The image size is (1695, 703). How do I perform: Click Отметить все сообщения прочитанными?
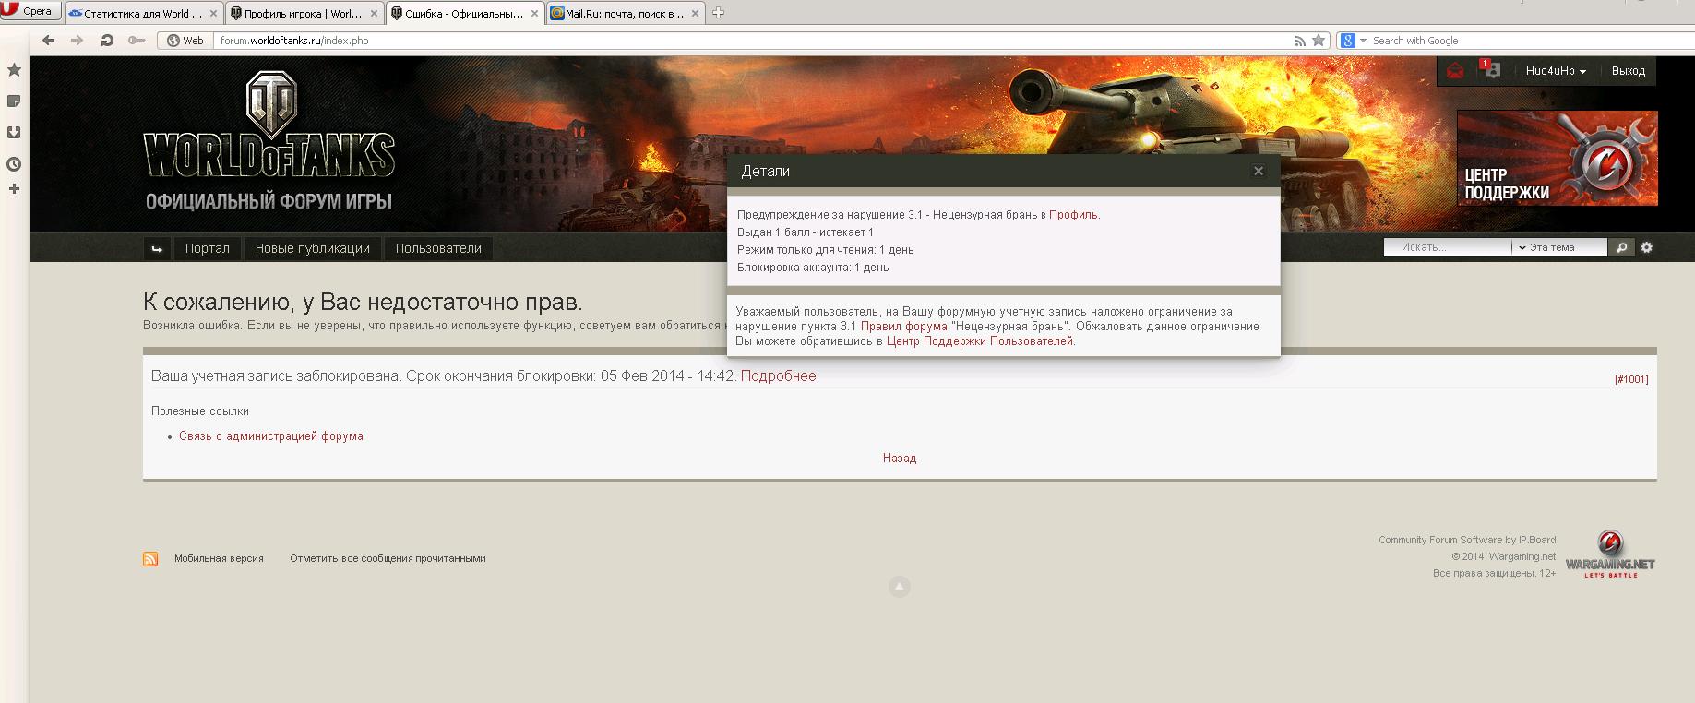tap(388, 558)
